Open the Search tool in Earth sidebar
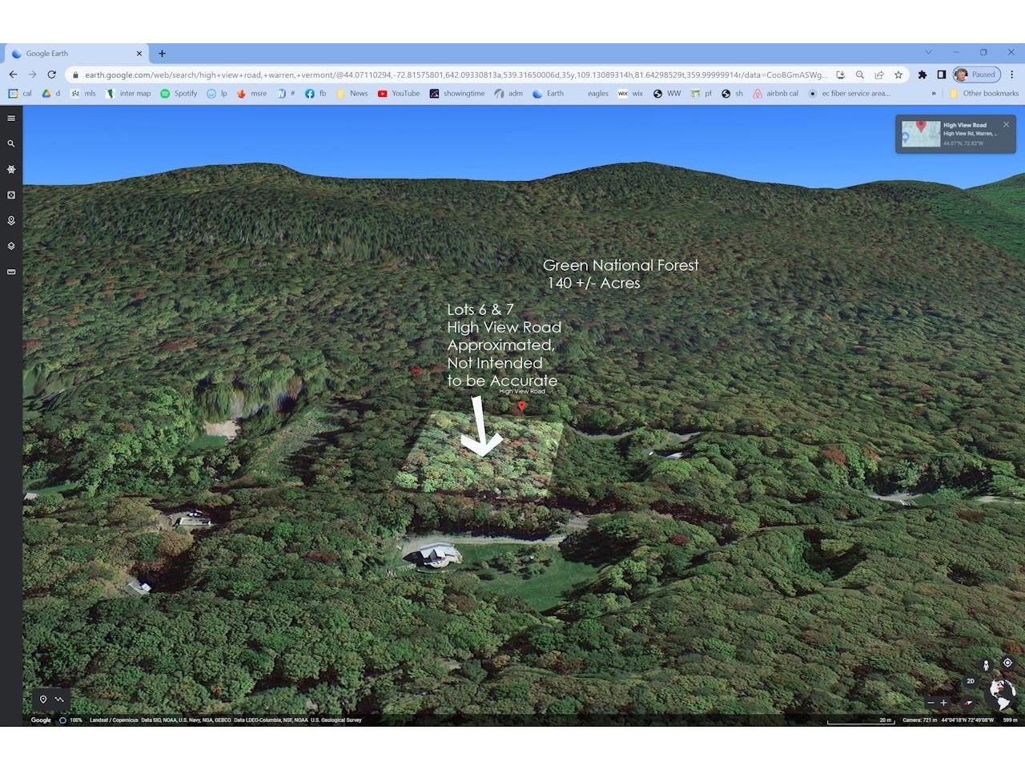 tap(11, 144)
